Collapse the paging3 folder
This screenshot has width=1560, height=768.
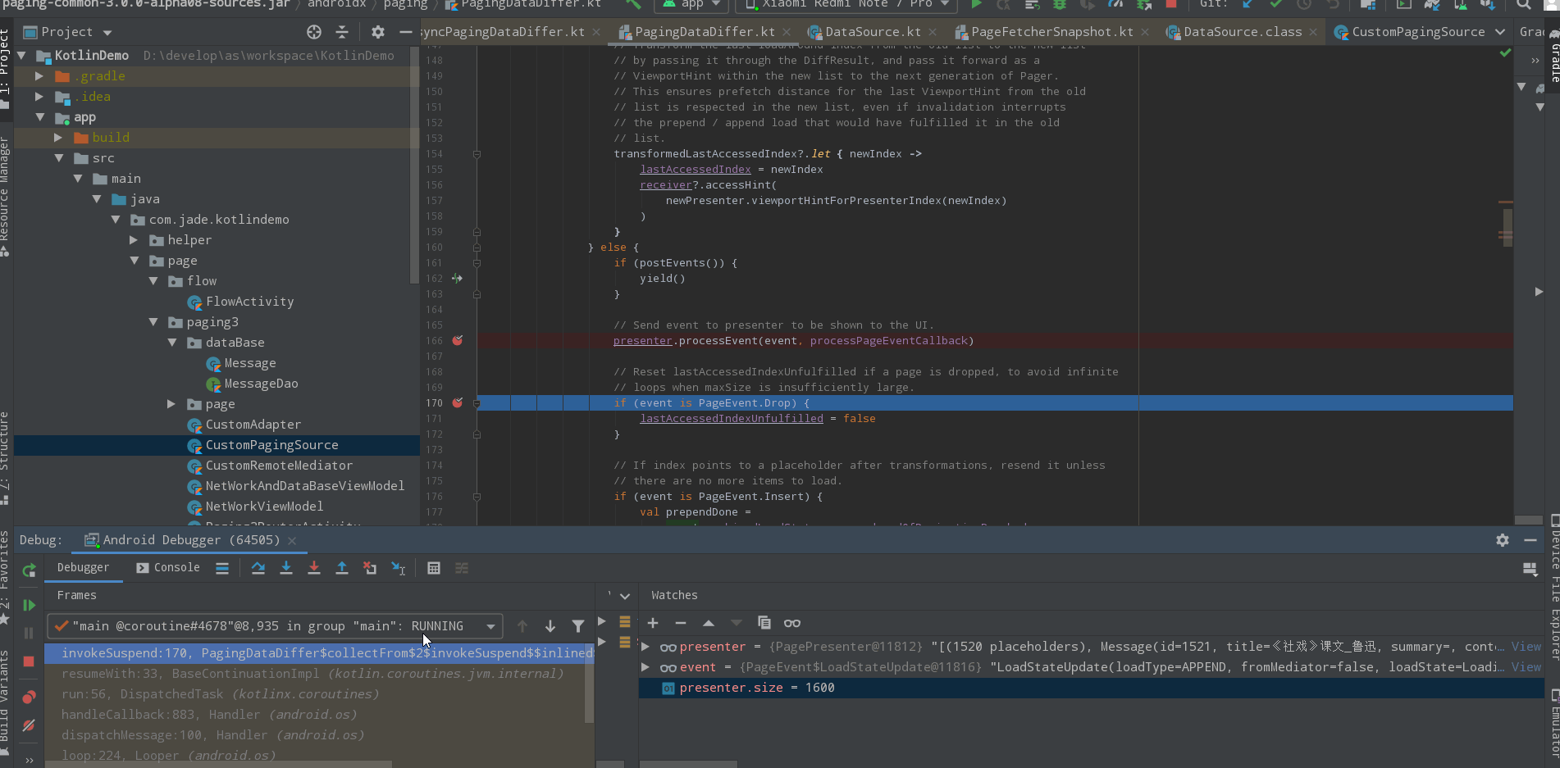coord(153,322)
